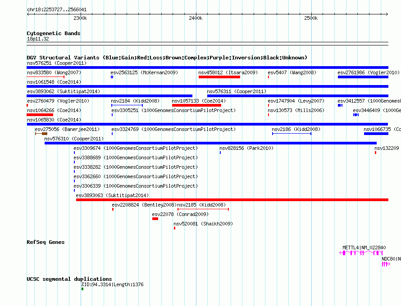401x306 pixels.
Task: Select the 18p11.32 band label
Action: [38, 39]
